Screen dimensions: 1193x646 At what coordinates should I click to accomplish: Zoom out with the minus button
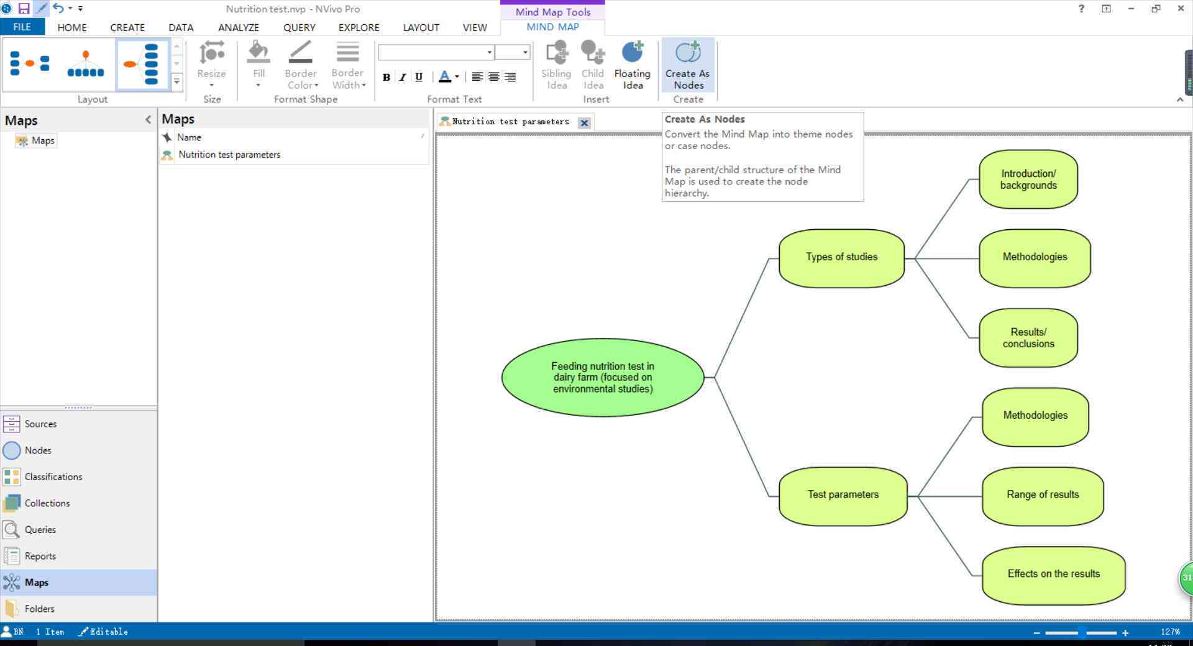(x=1036, y=633)
